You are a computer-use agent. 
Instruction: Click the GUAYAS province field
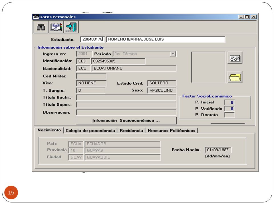tap(122, 150)
